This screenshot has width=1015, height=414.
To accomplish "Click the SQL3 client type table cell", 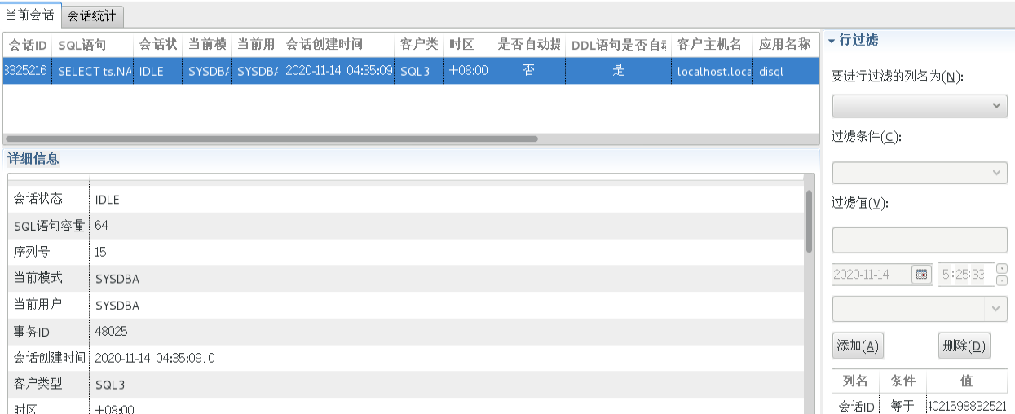I will pos(419,71).
